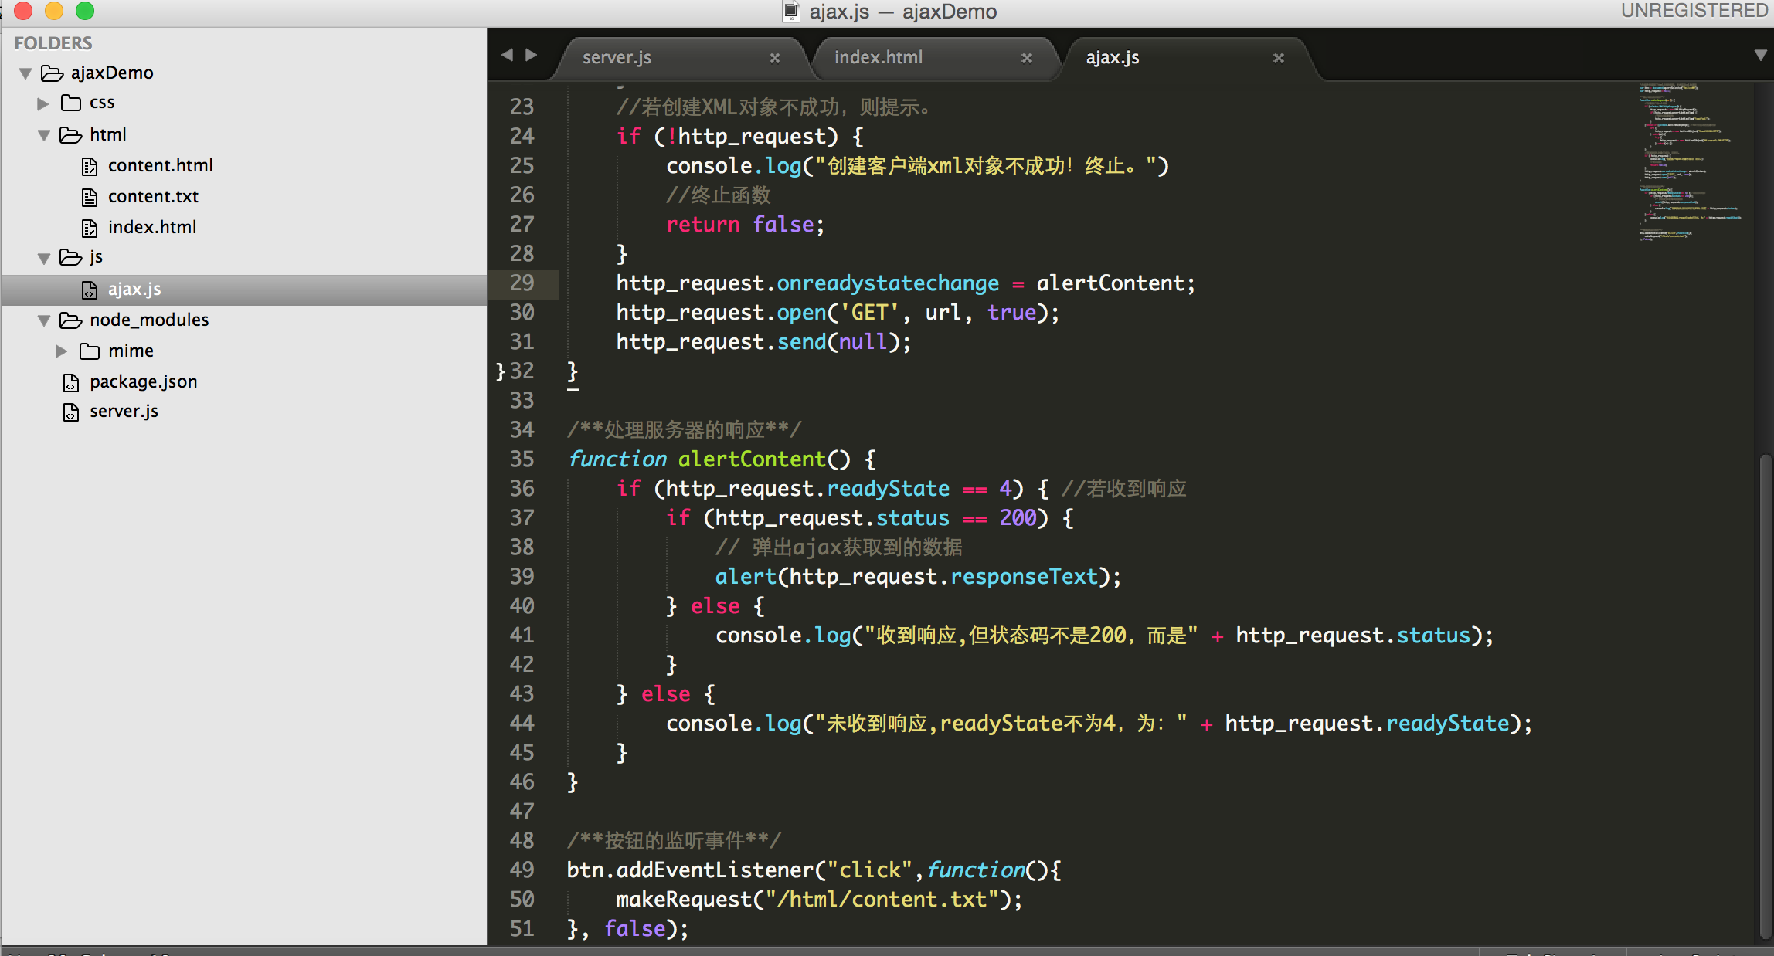1774x956 pixels.
Task: Select the css folder label
Action: click(102, 102)
